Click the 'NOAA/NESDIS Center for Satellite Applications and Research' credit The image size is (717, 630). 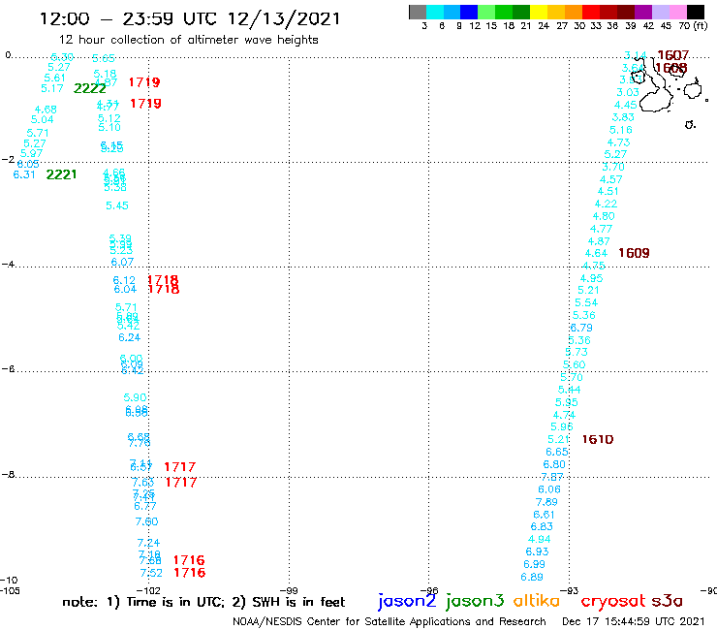(390, 622)
